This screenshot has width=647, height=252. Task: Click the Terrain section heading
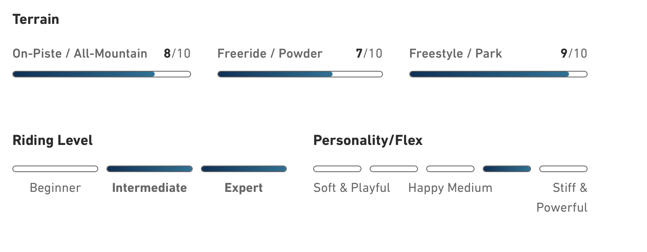36,19
